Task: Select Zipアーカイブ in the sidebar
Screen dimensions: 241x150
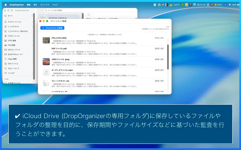Action: (18, 68)
